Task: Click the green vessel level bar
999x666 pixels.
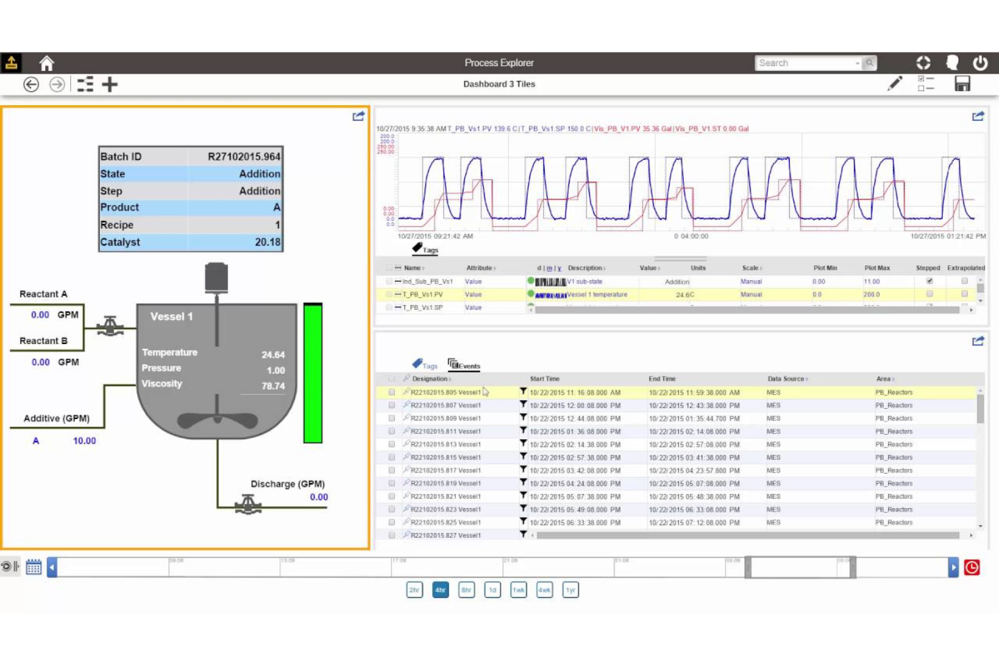Action: click(313, 372)
